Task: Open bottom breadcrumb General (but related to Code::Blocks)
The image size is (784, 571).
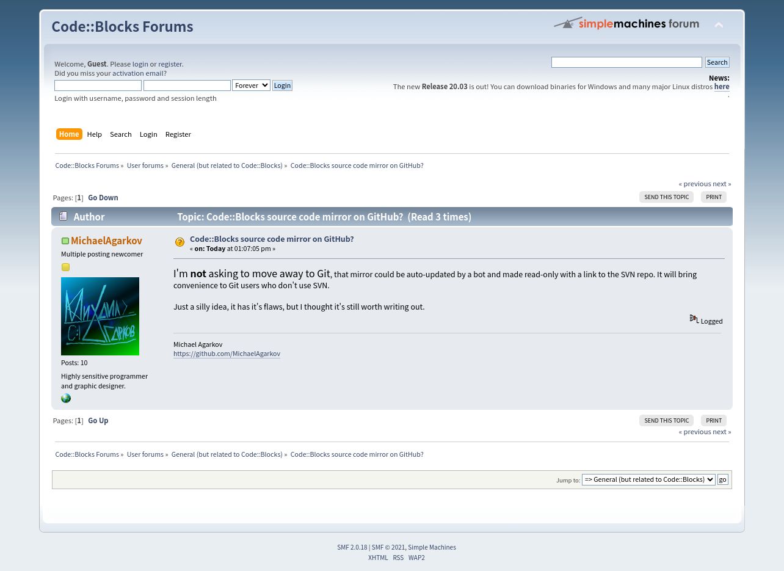Action: pos(227,454)
